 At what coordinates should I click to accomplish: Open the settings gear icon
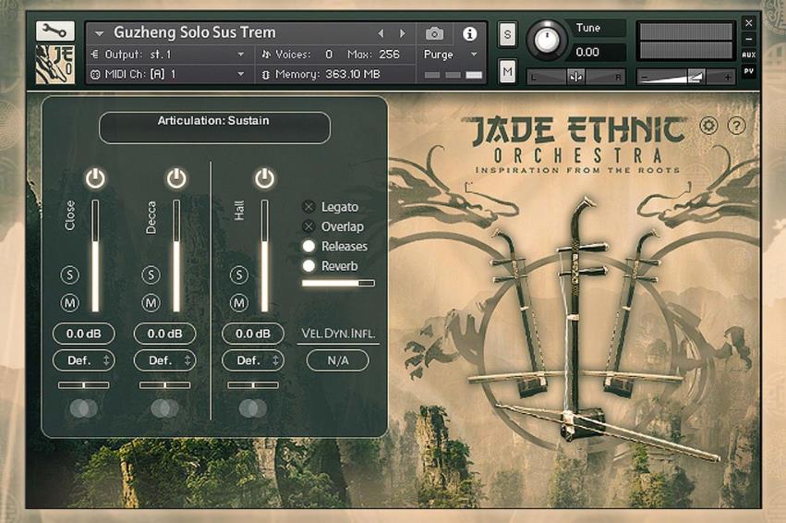(708, 126)
